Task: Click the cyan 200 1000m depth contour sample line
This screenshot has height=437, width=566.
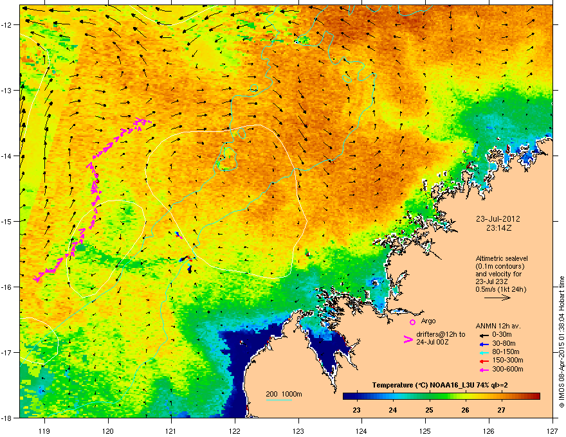Action: coord(278,400)
